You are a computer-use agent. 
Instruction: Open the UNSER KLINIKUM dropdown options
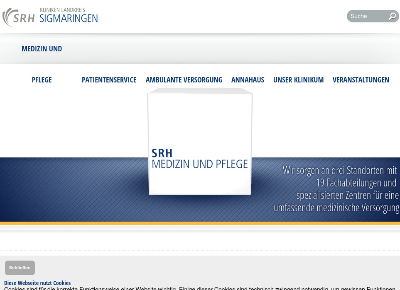coord(298,80)
